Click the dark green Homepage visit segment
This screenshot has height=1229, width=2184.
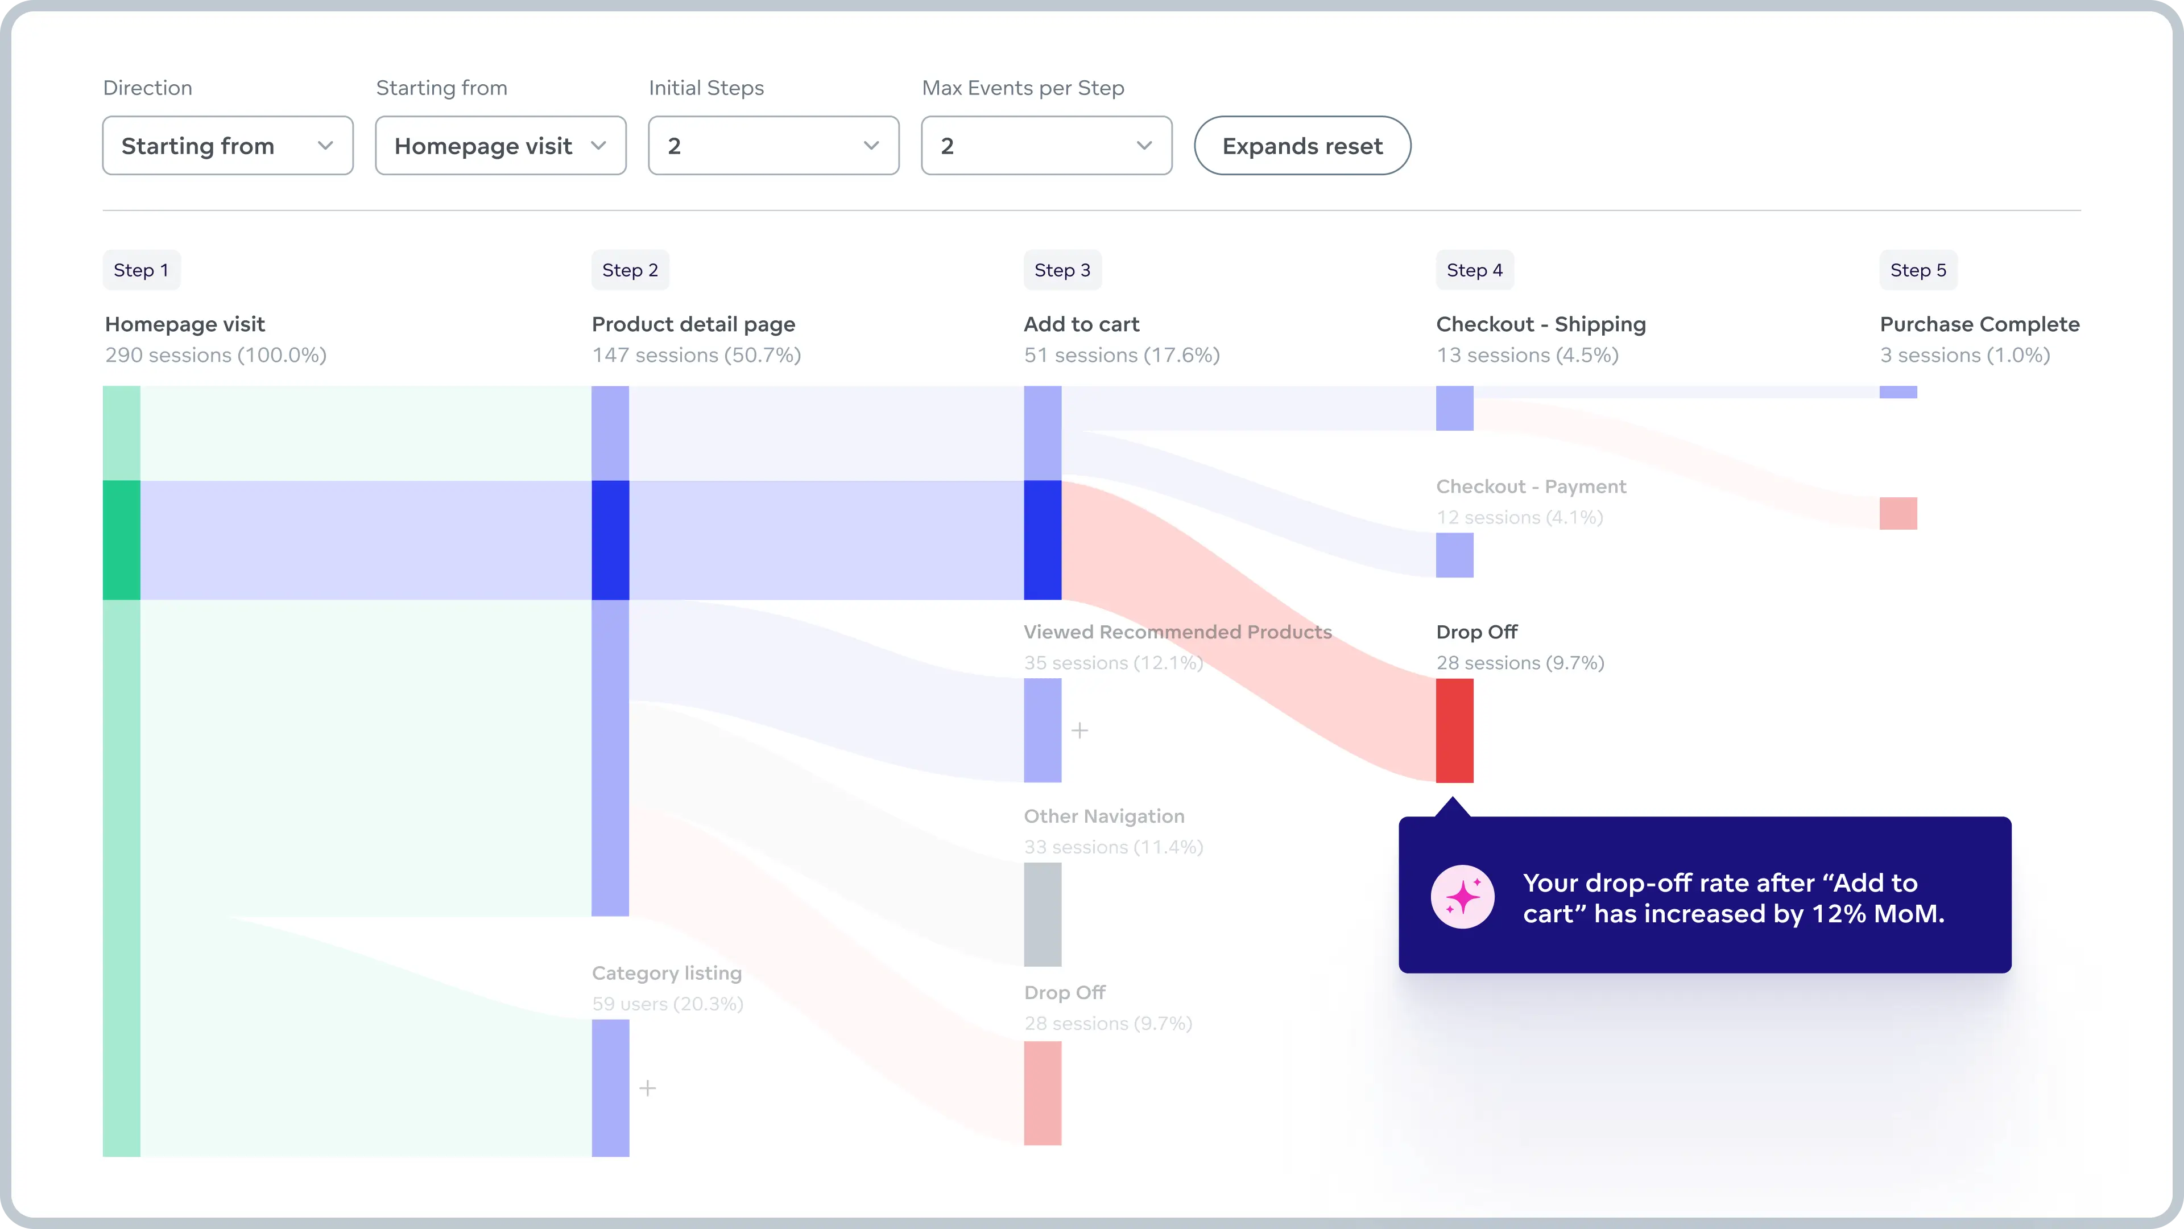pyautogui.click(x=121, y=541)
